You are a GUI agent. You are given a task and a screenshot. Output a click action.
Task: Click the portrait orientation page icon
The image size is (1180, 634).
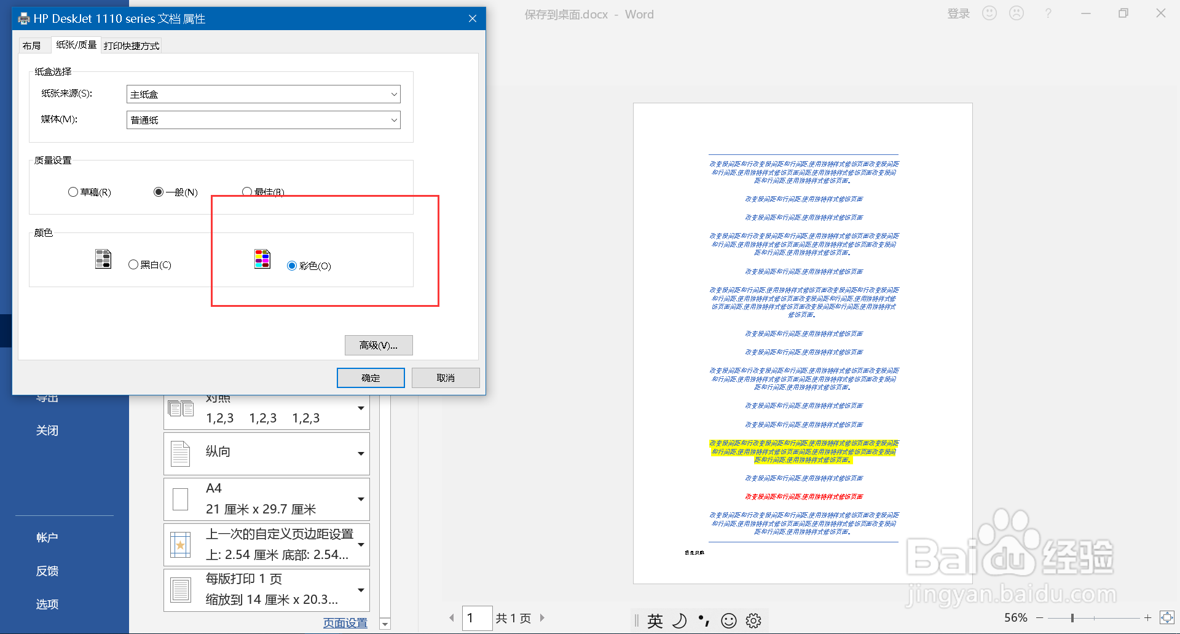click(181, 454)
